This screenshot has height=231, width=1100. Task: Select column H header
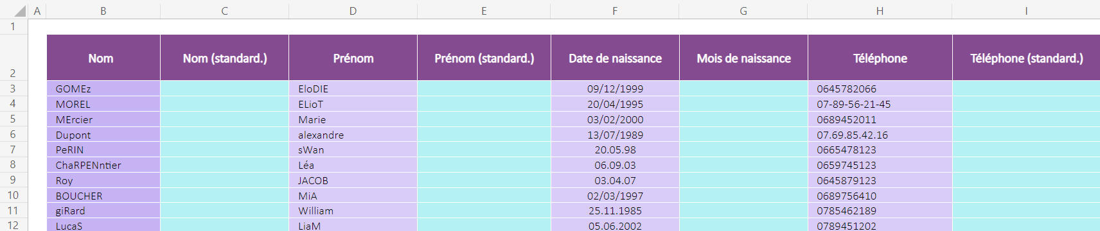click(880, 11)
